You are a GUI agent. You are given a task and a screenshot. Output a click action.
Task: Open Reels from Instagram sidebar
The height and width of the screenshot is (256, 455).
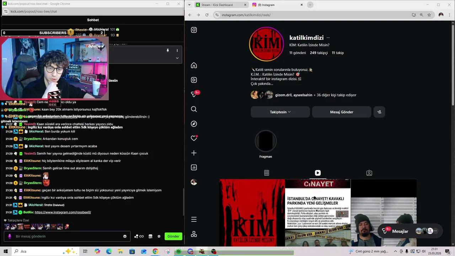(x=194, y=80)
